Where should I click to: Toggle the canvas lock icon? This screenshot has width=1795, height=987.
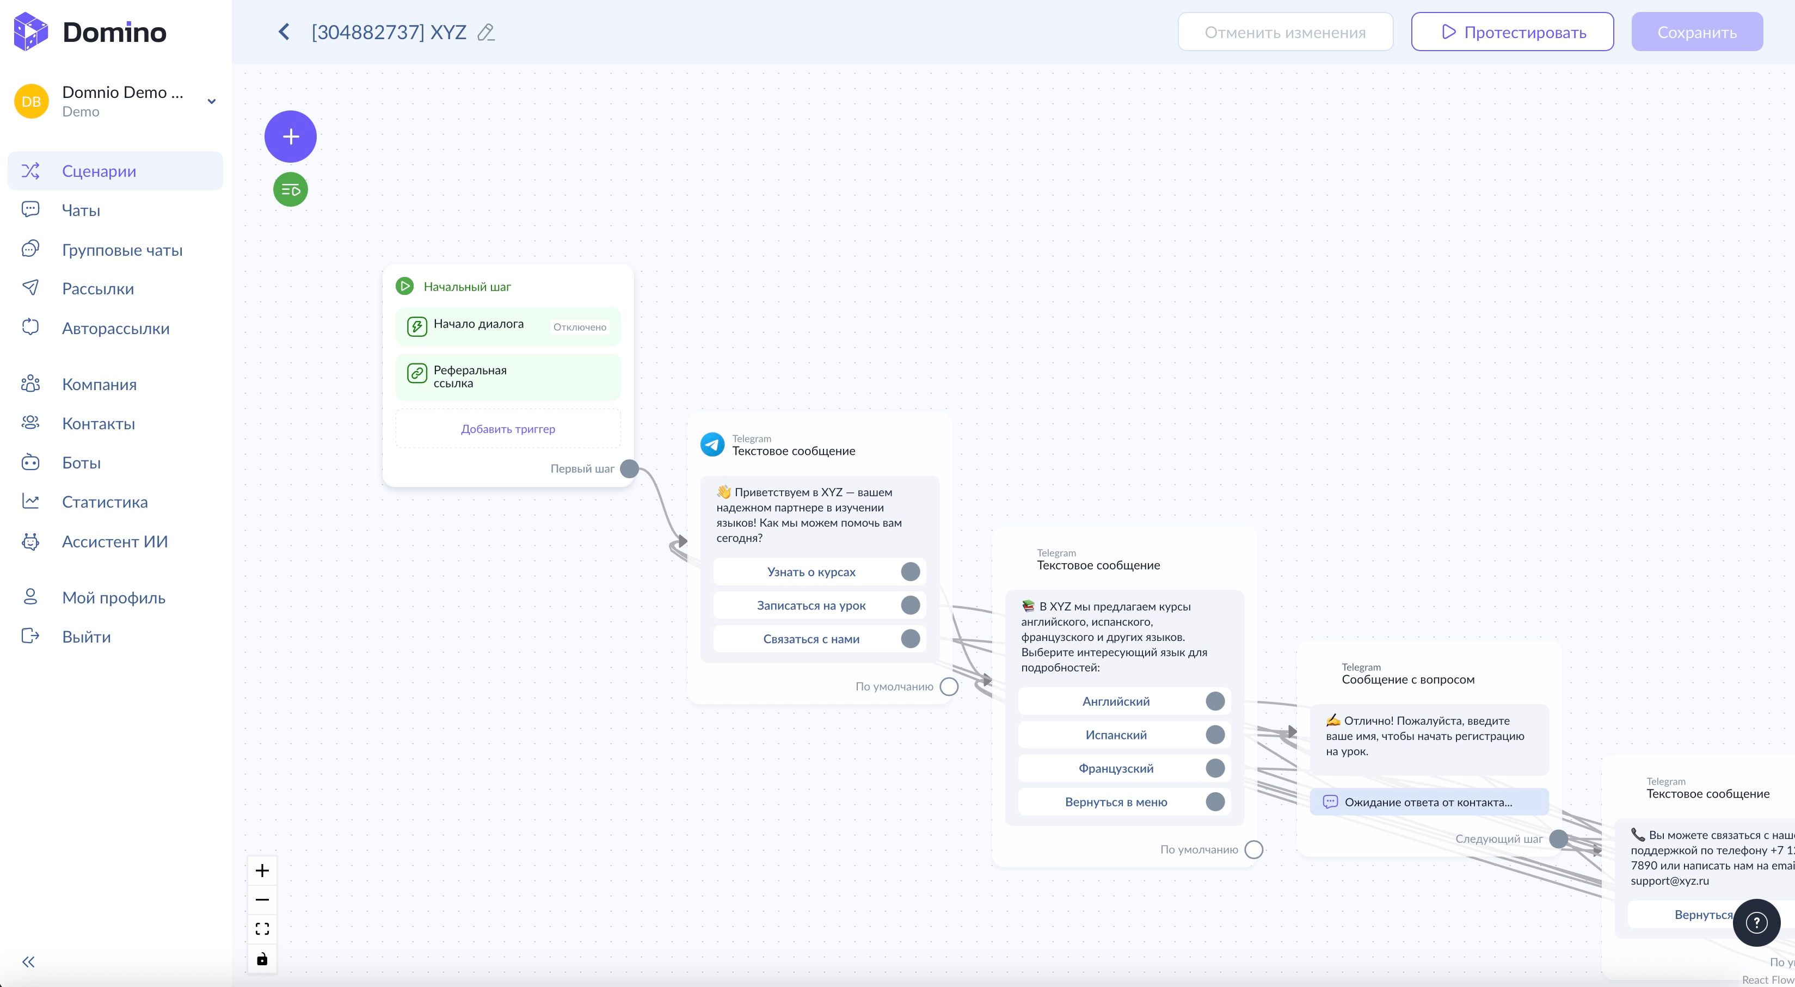262,959
